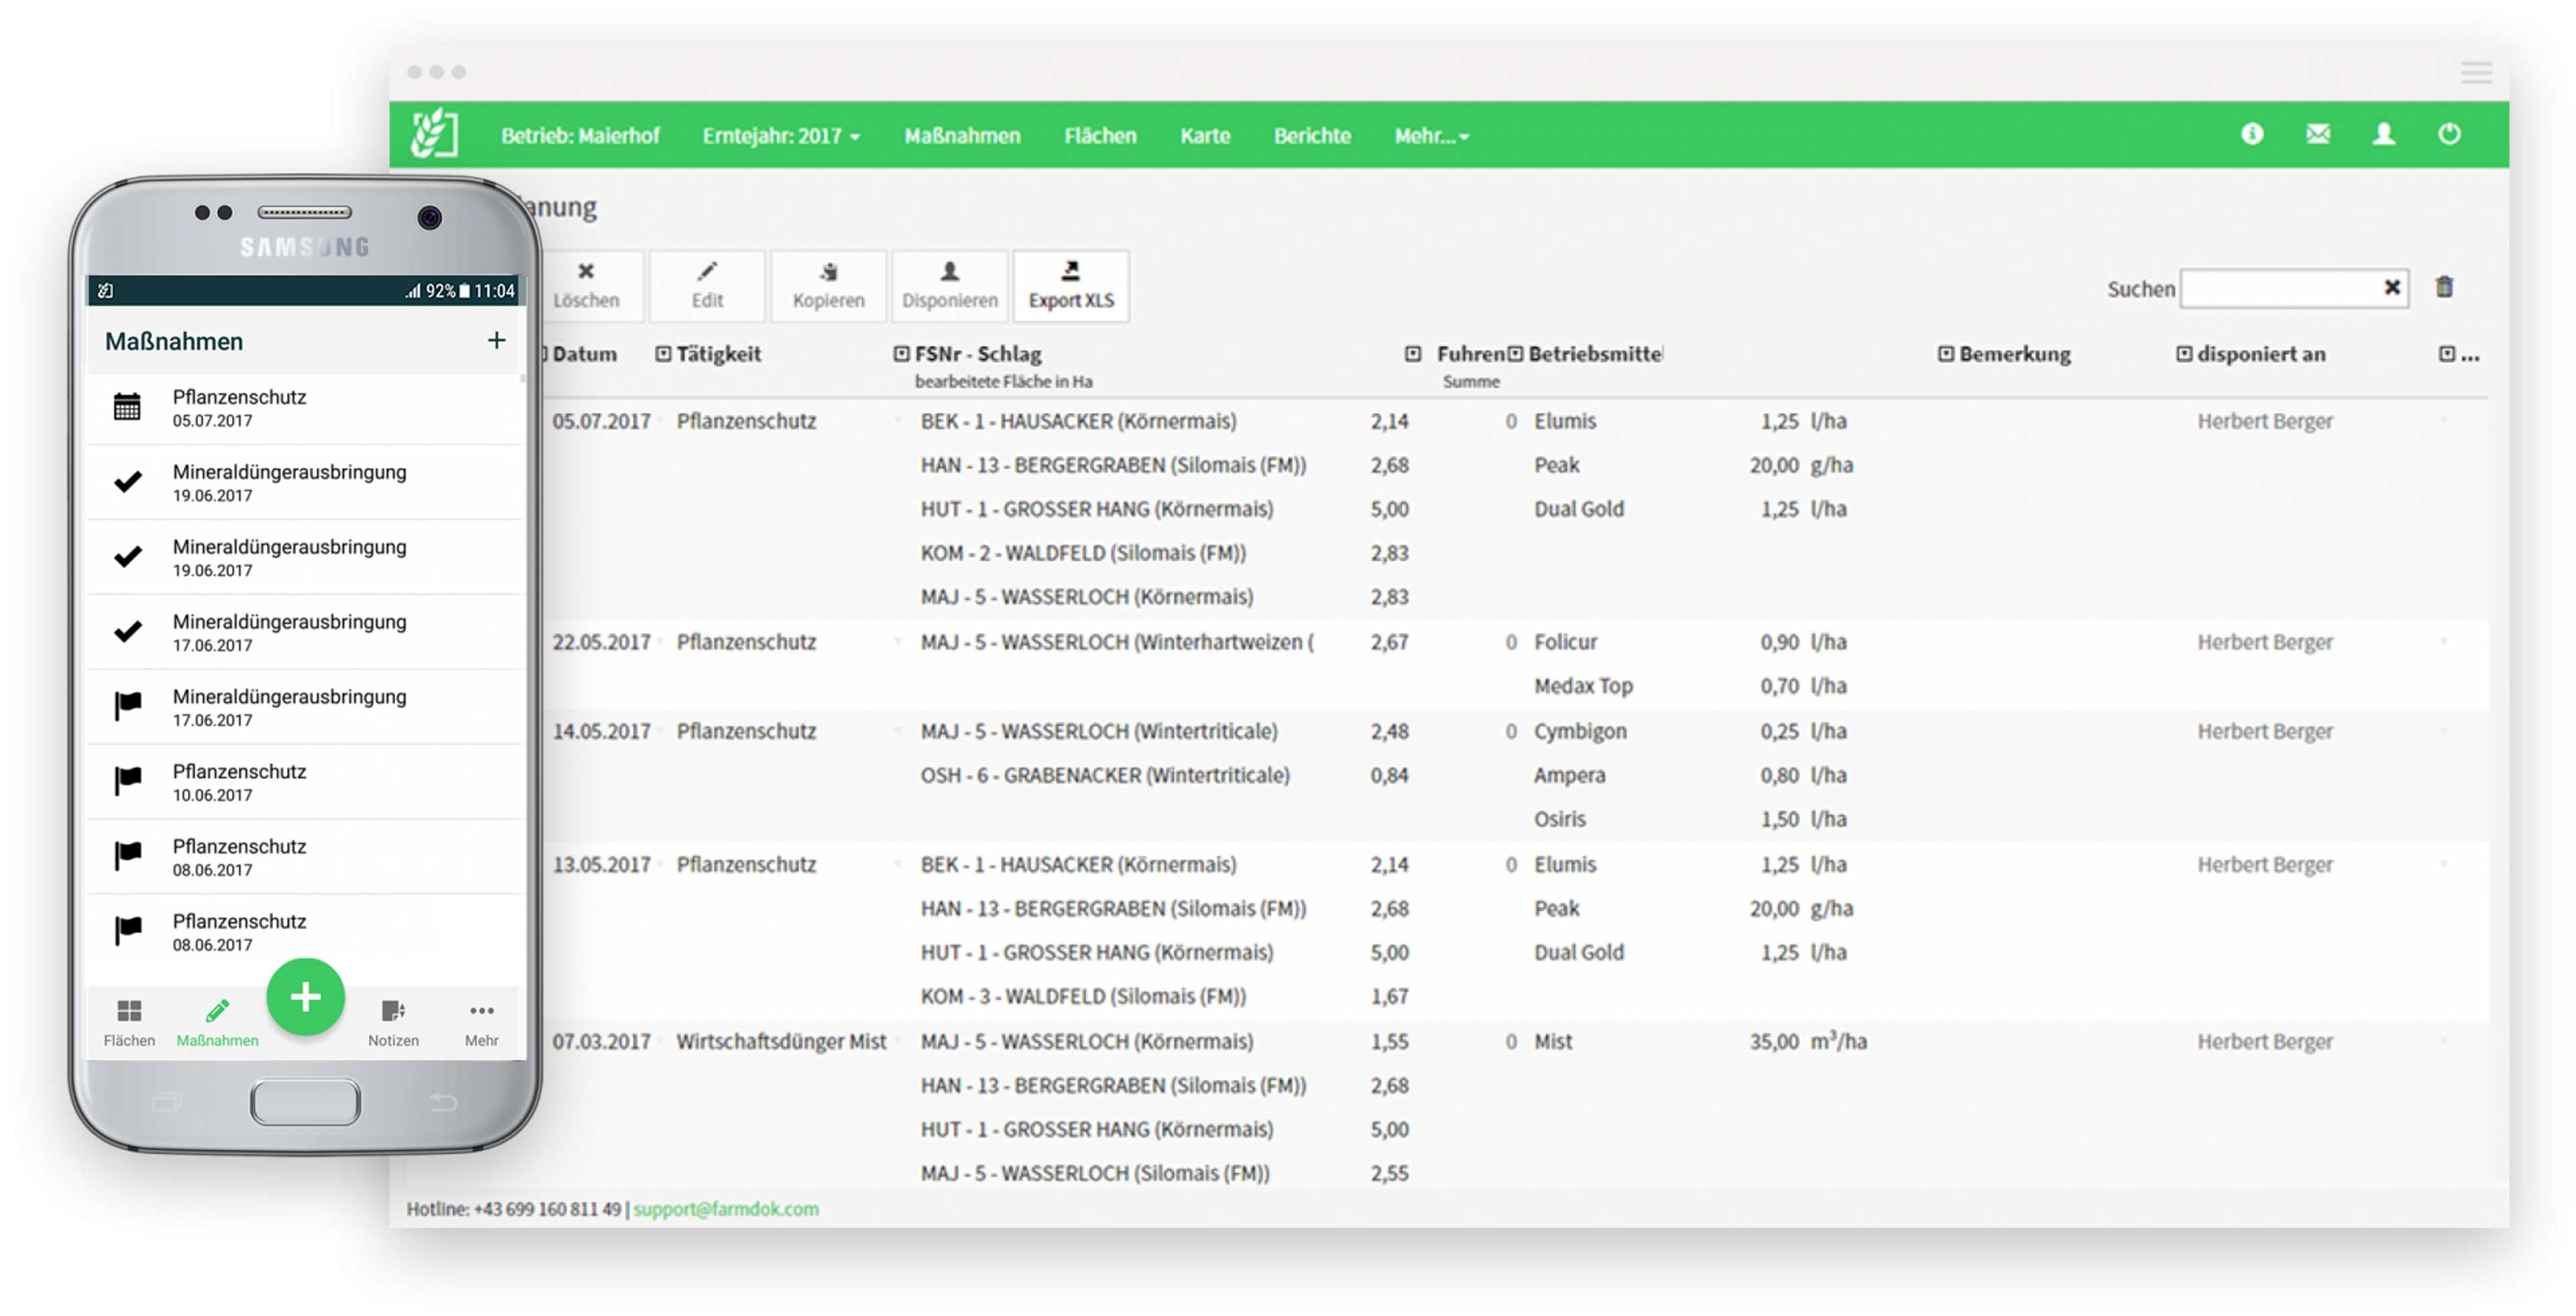Tap the flag icon for Pflanzenschutz 10.06.2017

point(127,781)
